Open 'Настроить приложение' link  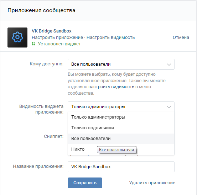[x=57, y=37]
